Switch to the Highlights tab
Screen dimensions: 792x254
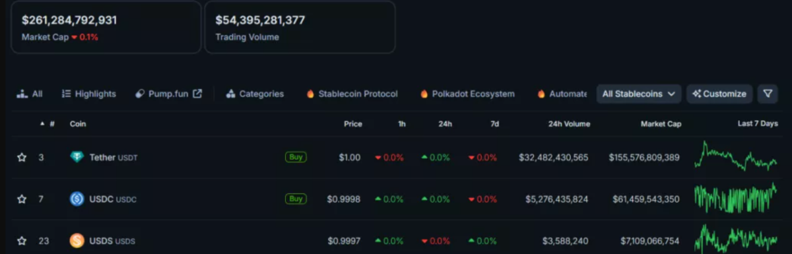pos(89,94)
